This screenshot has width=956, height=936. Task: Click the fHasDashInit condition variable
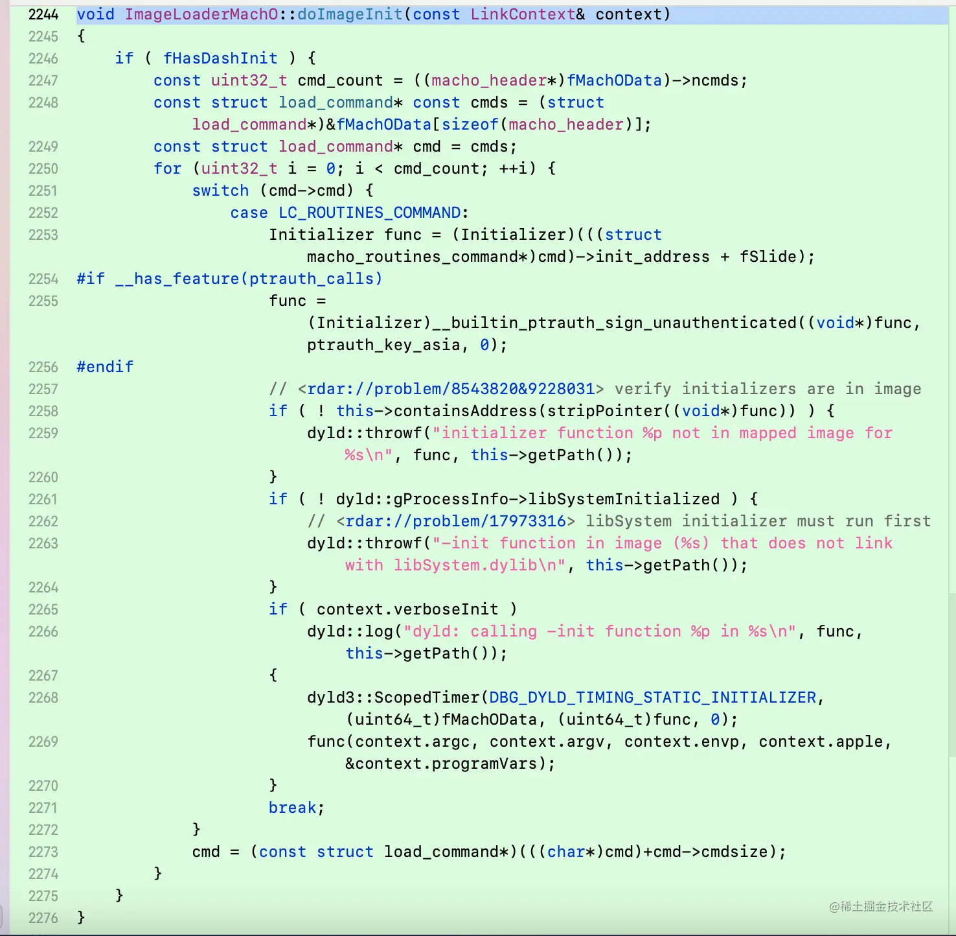(220, 58)
